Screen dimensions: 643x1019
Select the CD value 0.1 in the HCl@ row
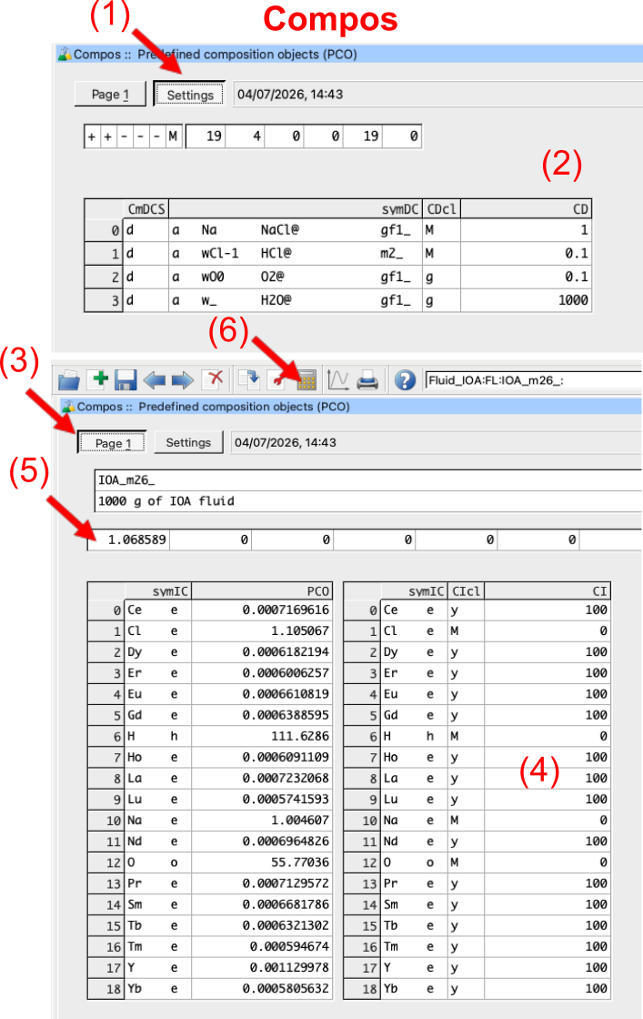coord(526,254)
